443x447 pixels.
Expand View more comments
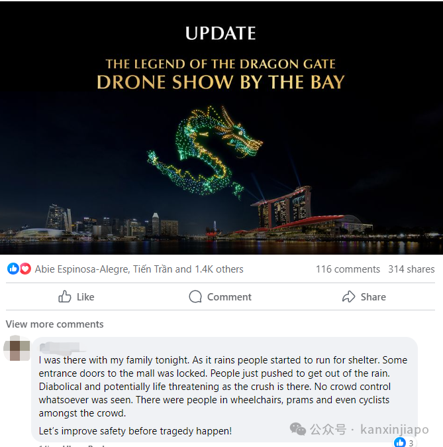pyautogui.click(x=55, y=324)
